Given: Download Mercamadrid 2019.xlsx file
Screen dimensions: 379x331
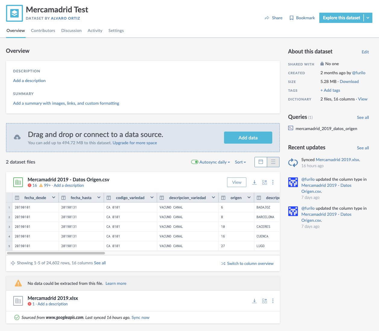Looking at the screenshot, I should pos(254,301).
